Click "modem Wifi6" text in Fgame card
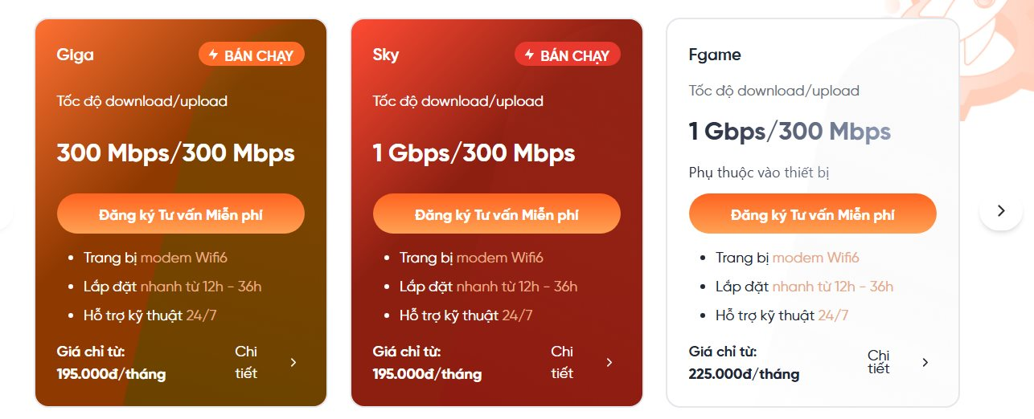This screenshot has width=1034, height=419. (x=816, y=258)
